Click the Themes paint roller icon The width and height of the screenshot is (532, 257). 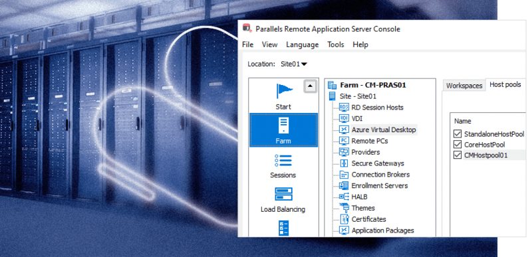click(344, 207)
